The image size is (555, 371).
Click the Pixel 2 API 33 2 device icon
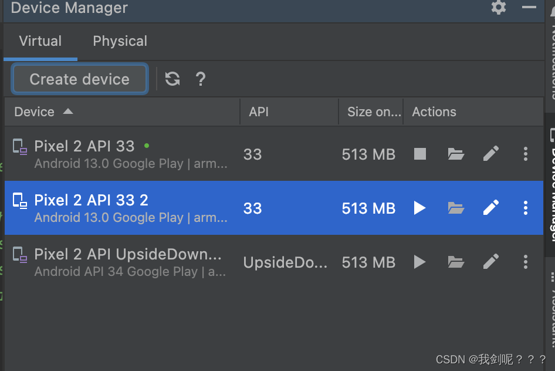point(20,201)
